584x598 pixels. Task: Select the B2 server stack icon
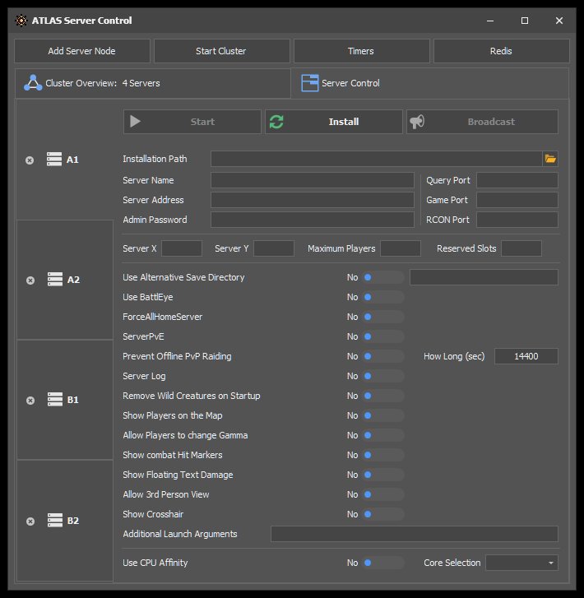[55, 520]
